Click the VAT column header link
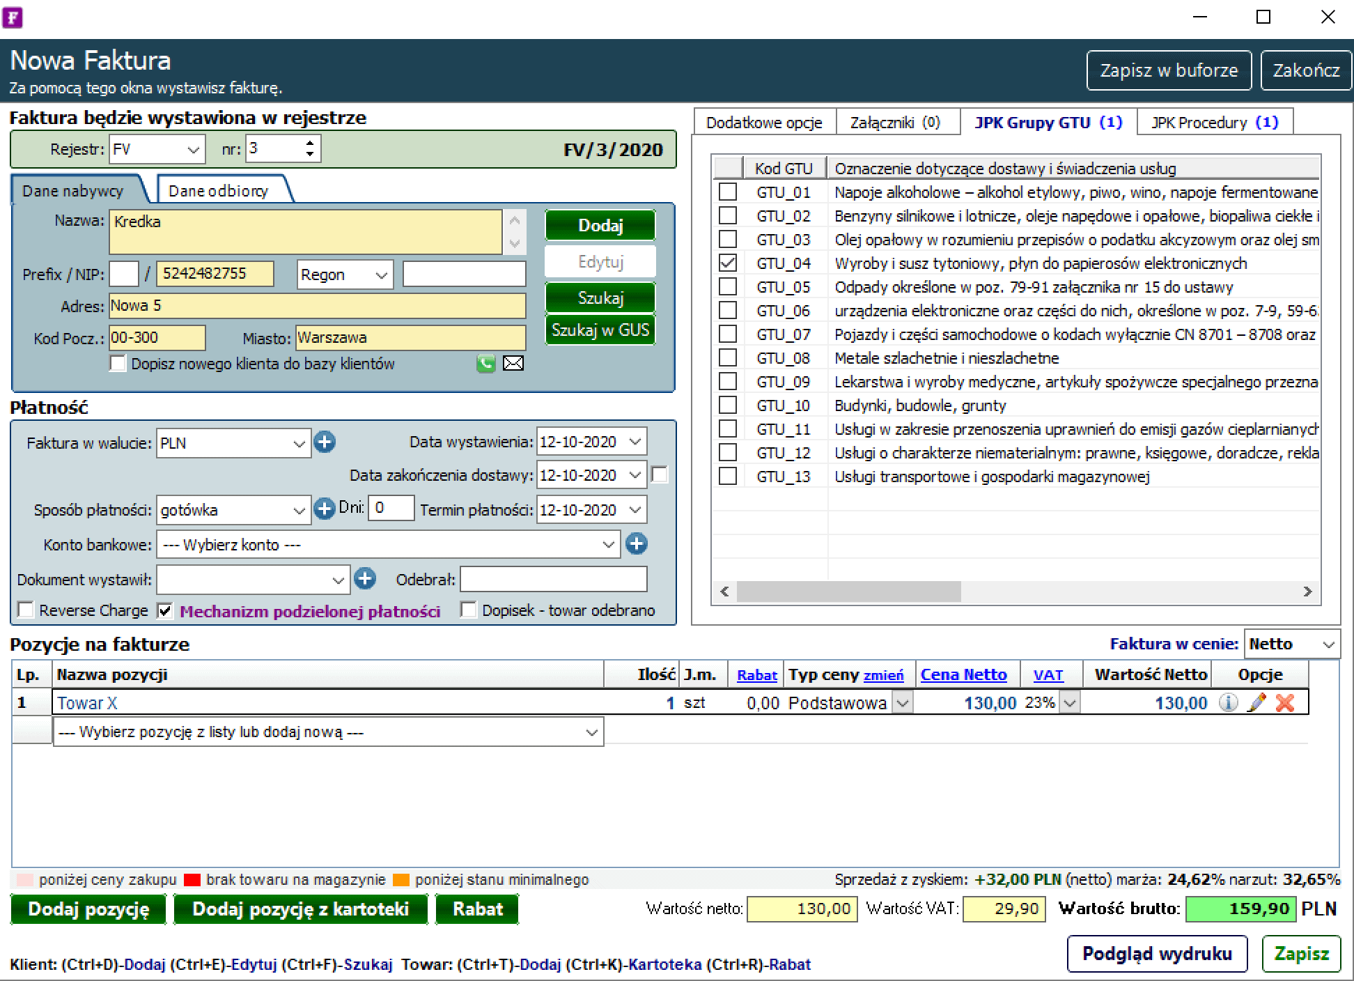Image resolution: width=1354 pixels, height=981 pixels. 1048,674
